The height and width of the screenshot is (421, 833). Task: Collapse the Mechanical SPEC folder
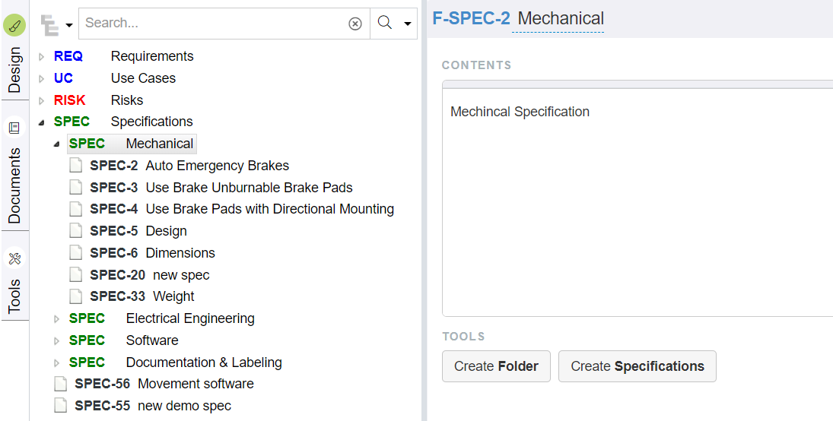point(57,144)
